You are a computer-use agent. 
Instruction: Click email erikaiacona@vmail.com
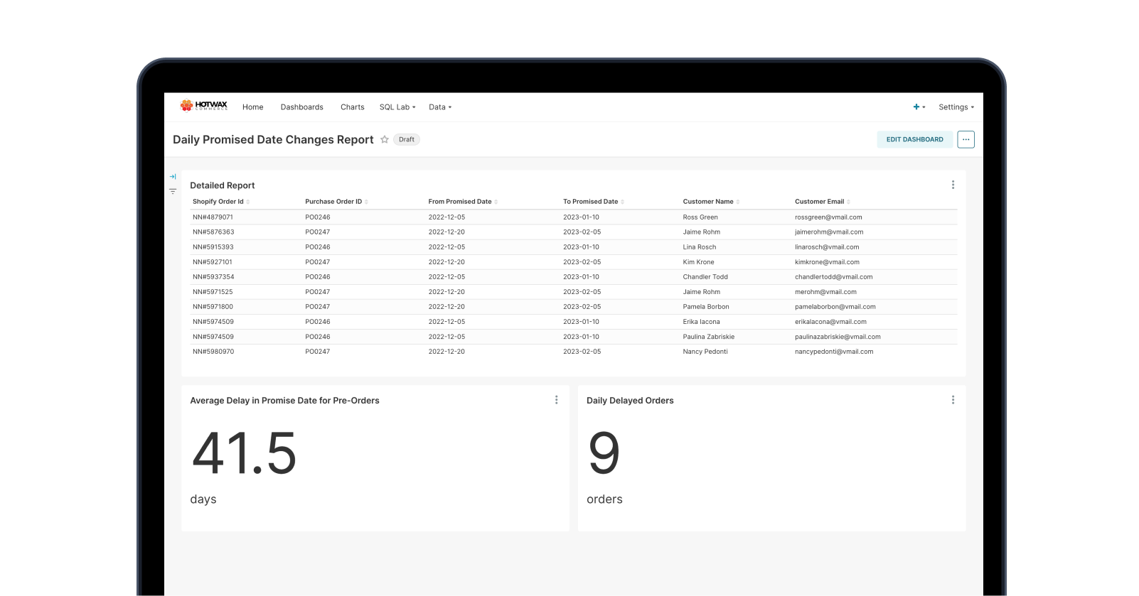pyautogui.click(x=830, y=322)
